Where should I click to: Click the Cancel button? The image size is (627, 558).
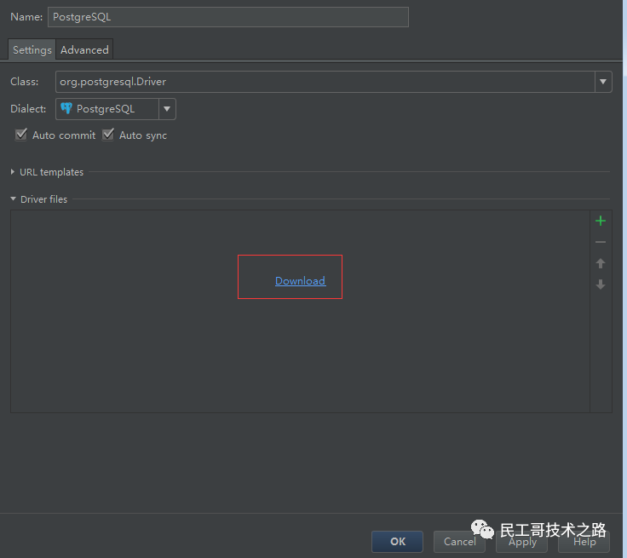[x=459, y=542]
